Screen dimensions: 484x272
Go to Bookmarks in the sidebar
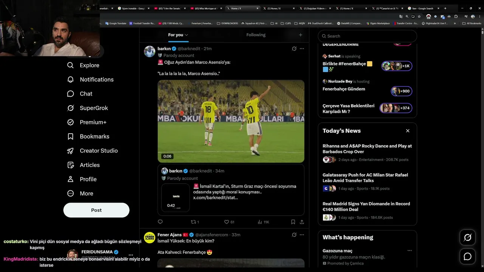click(88, 136)
